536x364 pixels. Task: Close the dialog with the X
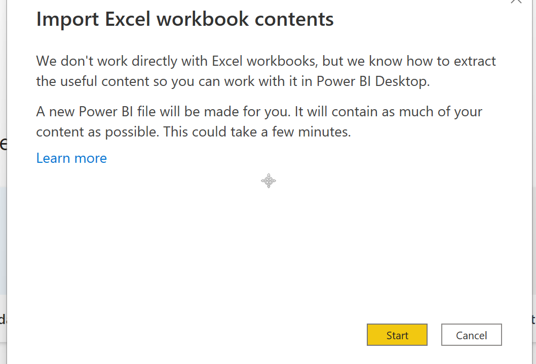(x=516, y=2)
